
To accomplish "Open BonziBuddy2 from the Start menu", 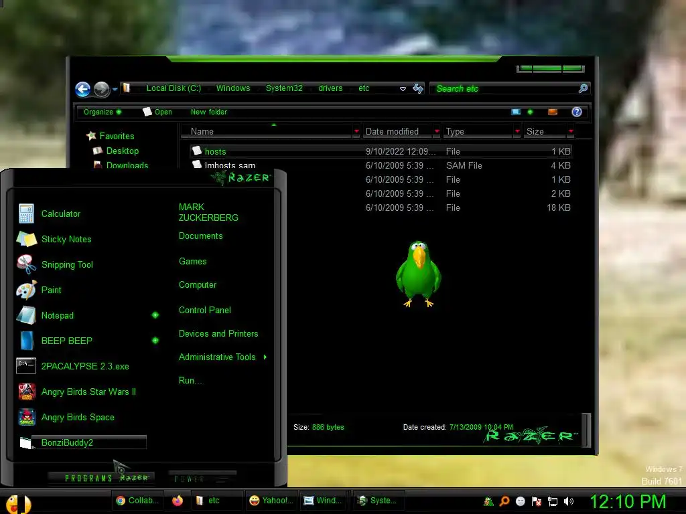I will [x=82, y=442].
